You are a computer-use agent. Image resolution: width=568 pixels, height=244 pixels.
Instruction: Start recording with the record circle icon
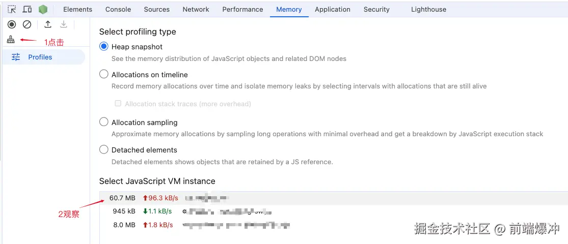12,24
